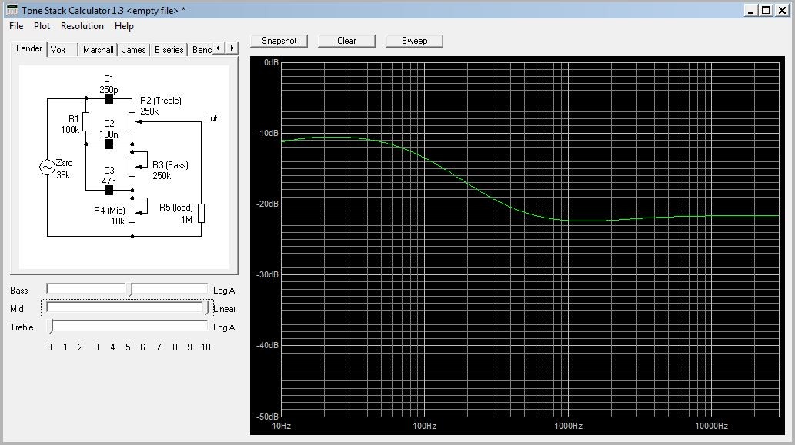Switch to the E series tab
Screen dimensions: 795x445
[169, 50]
